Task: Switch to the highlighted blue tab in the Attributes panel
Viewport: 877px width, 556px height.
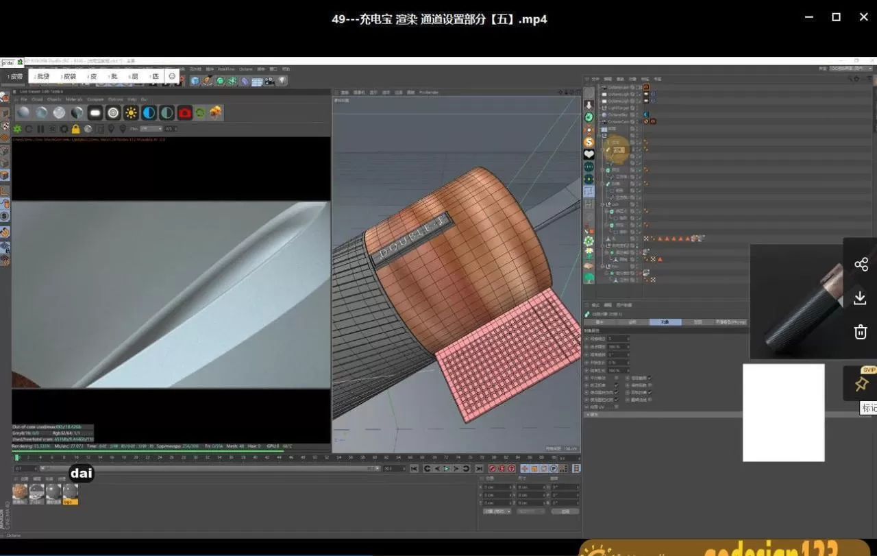Action: pos(665,322)
